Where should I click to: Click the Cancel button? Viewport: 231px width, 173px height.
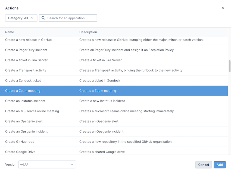[204, 165]
